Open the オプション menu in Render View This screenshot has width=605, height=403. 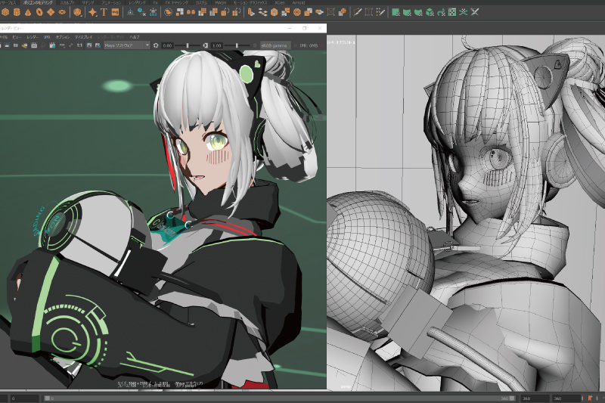tap(63, 37)
